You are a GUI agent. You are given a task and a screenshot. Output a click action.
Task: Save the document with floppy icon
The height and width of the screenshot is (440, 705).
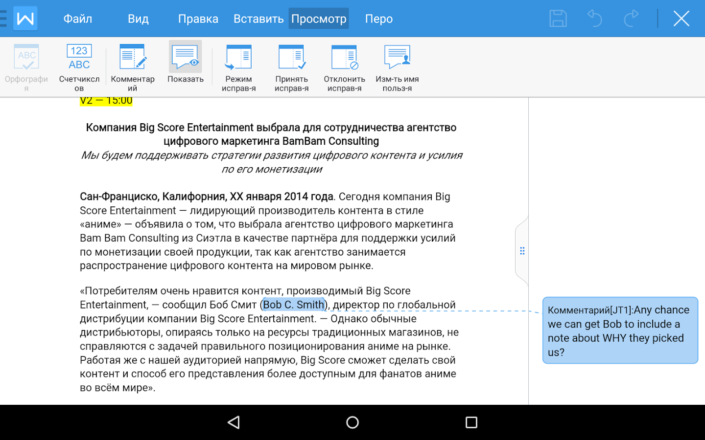(558, 19)
